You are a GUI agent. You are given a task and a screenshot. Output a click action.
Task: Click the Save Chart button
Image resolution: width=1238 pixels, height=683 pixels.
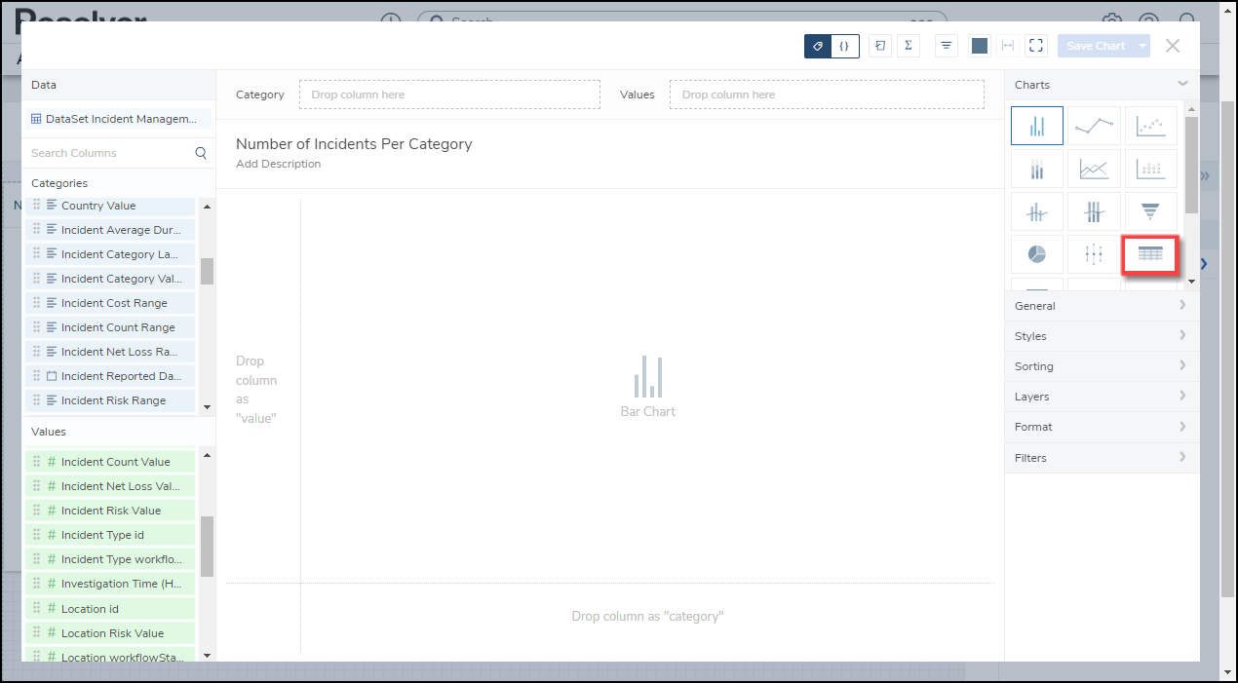pos(1095,46)
